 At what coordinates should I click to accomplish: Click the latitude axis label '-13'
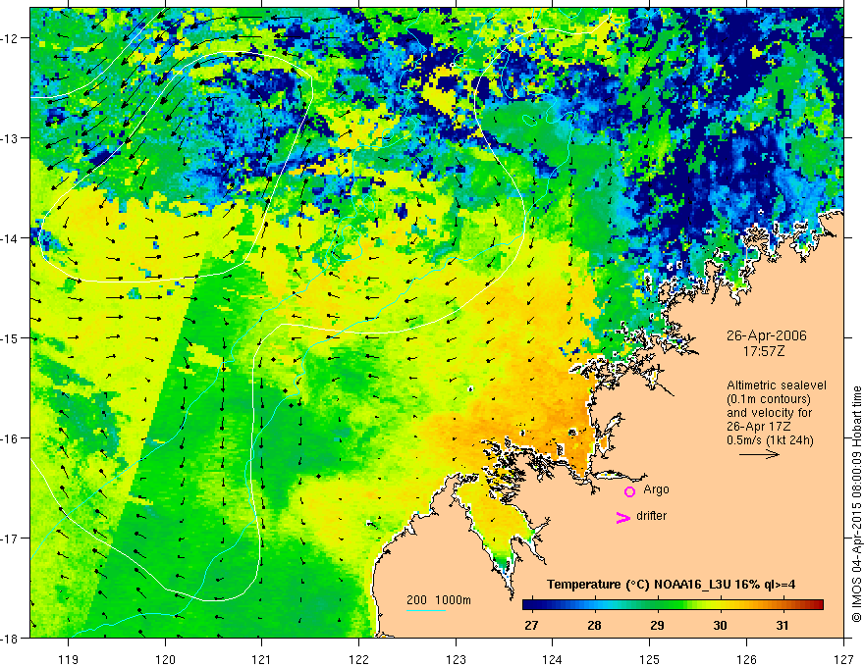[12, 138]
